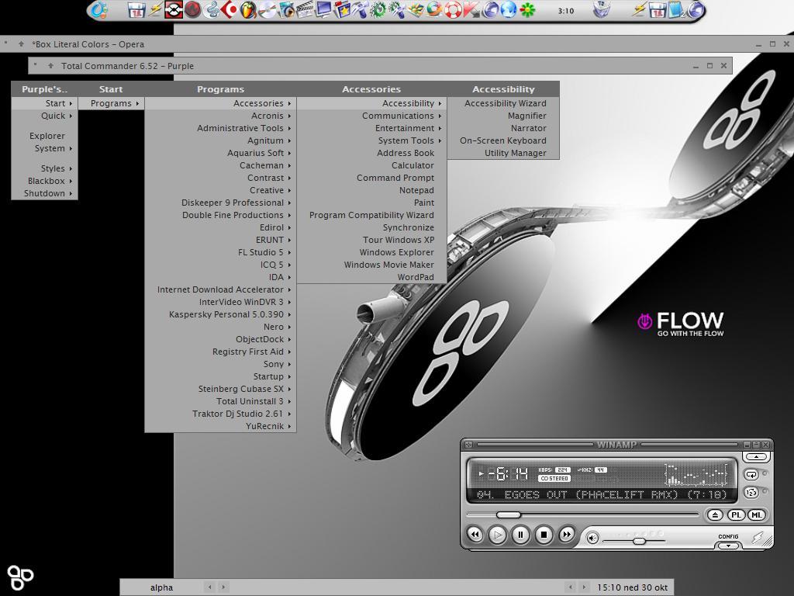Click the shade arrow on Opera title bar
This screenshot has height=596, width=794.
[21, 44]
